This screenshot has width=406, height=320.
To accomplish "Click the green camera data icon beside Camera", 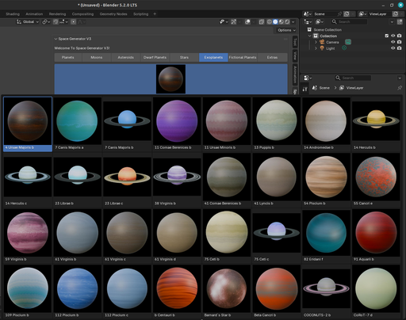I will 348,42.
